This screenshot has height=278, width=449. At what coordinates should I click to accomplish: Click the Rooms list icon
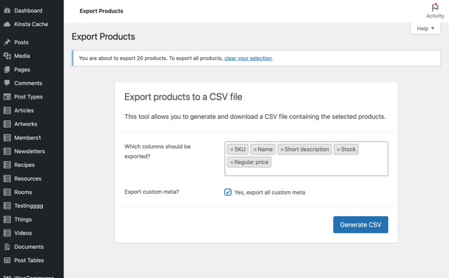coord(7,192)
